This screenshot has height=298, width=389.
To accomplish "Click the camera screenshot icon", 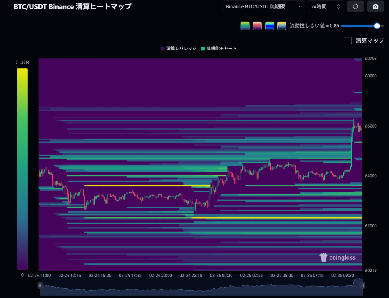I will point(375,6).
